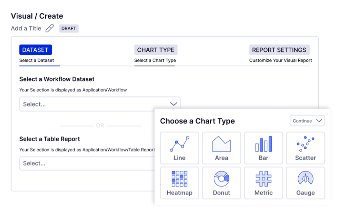Switch to the CHART TYPE tab
The image size is (341, 213).
pyautogui.click(x=155, y=50)
